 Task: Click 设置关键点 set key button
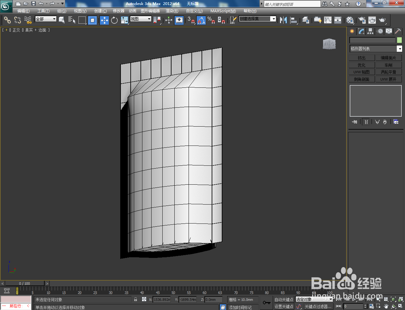pyautogui.click(x=284, y=307)
